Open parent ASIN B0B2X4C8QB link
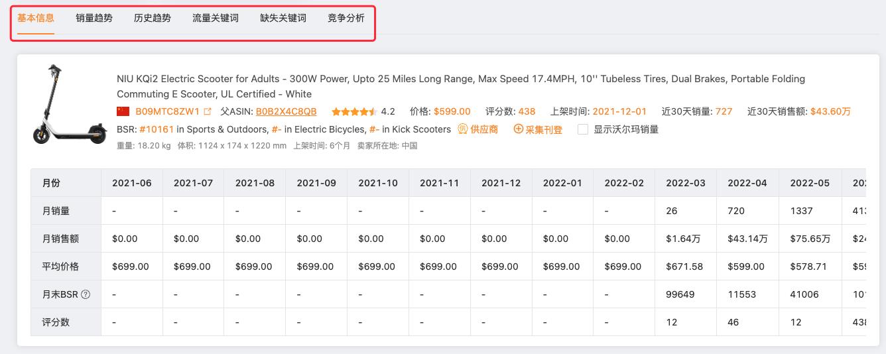Viewport: 886px width, 354px height. click(x=286, y=111)
